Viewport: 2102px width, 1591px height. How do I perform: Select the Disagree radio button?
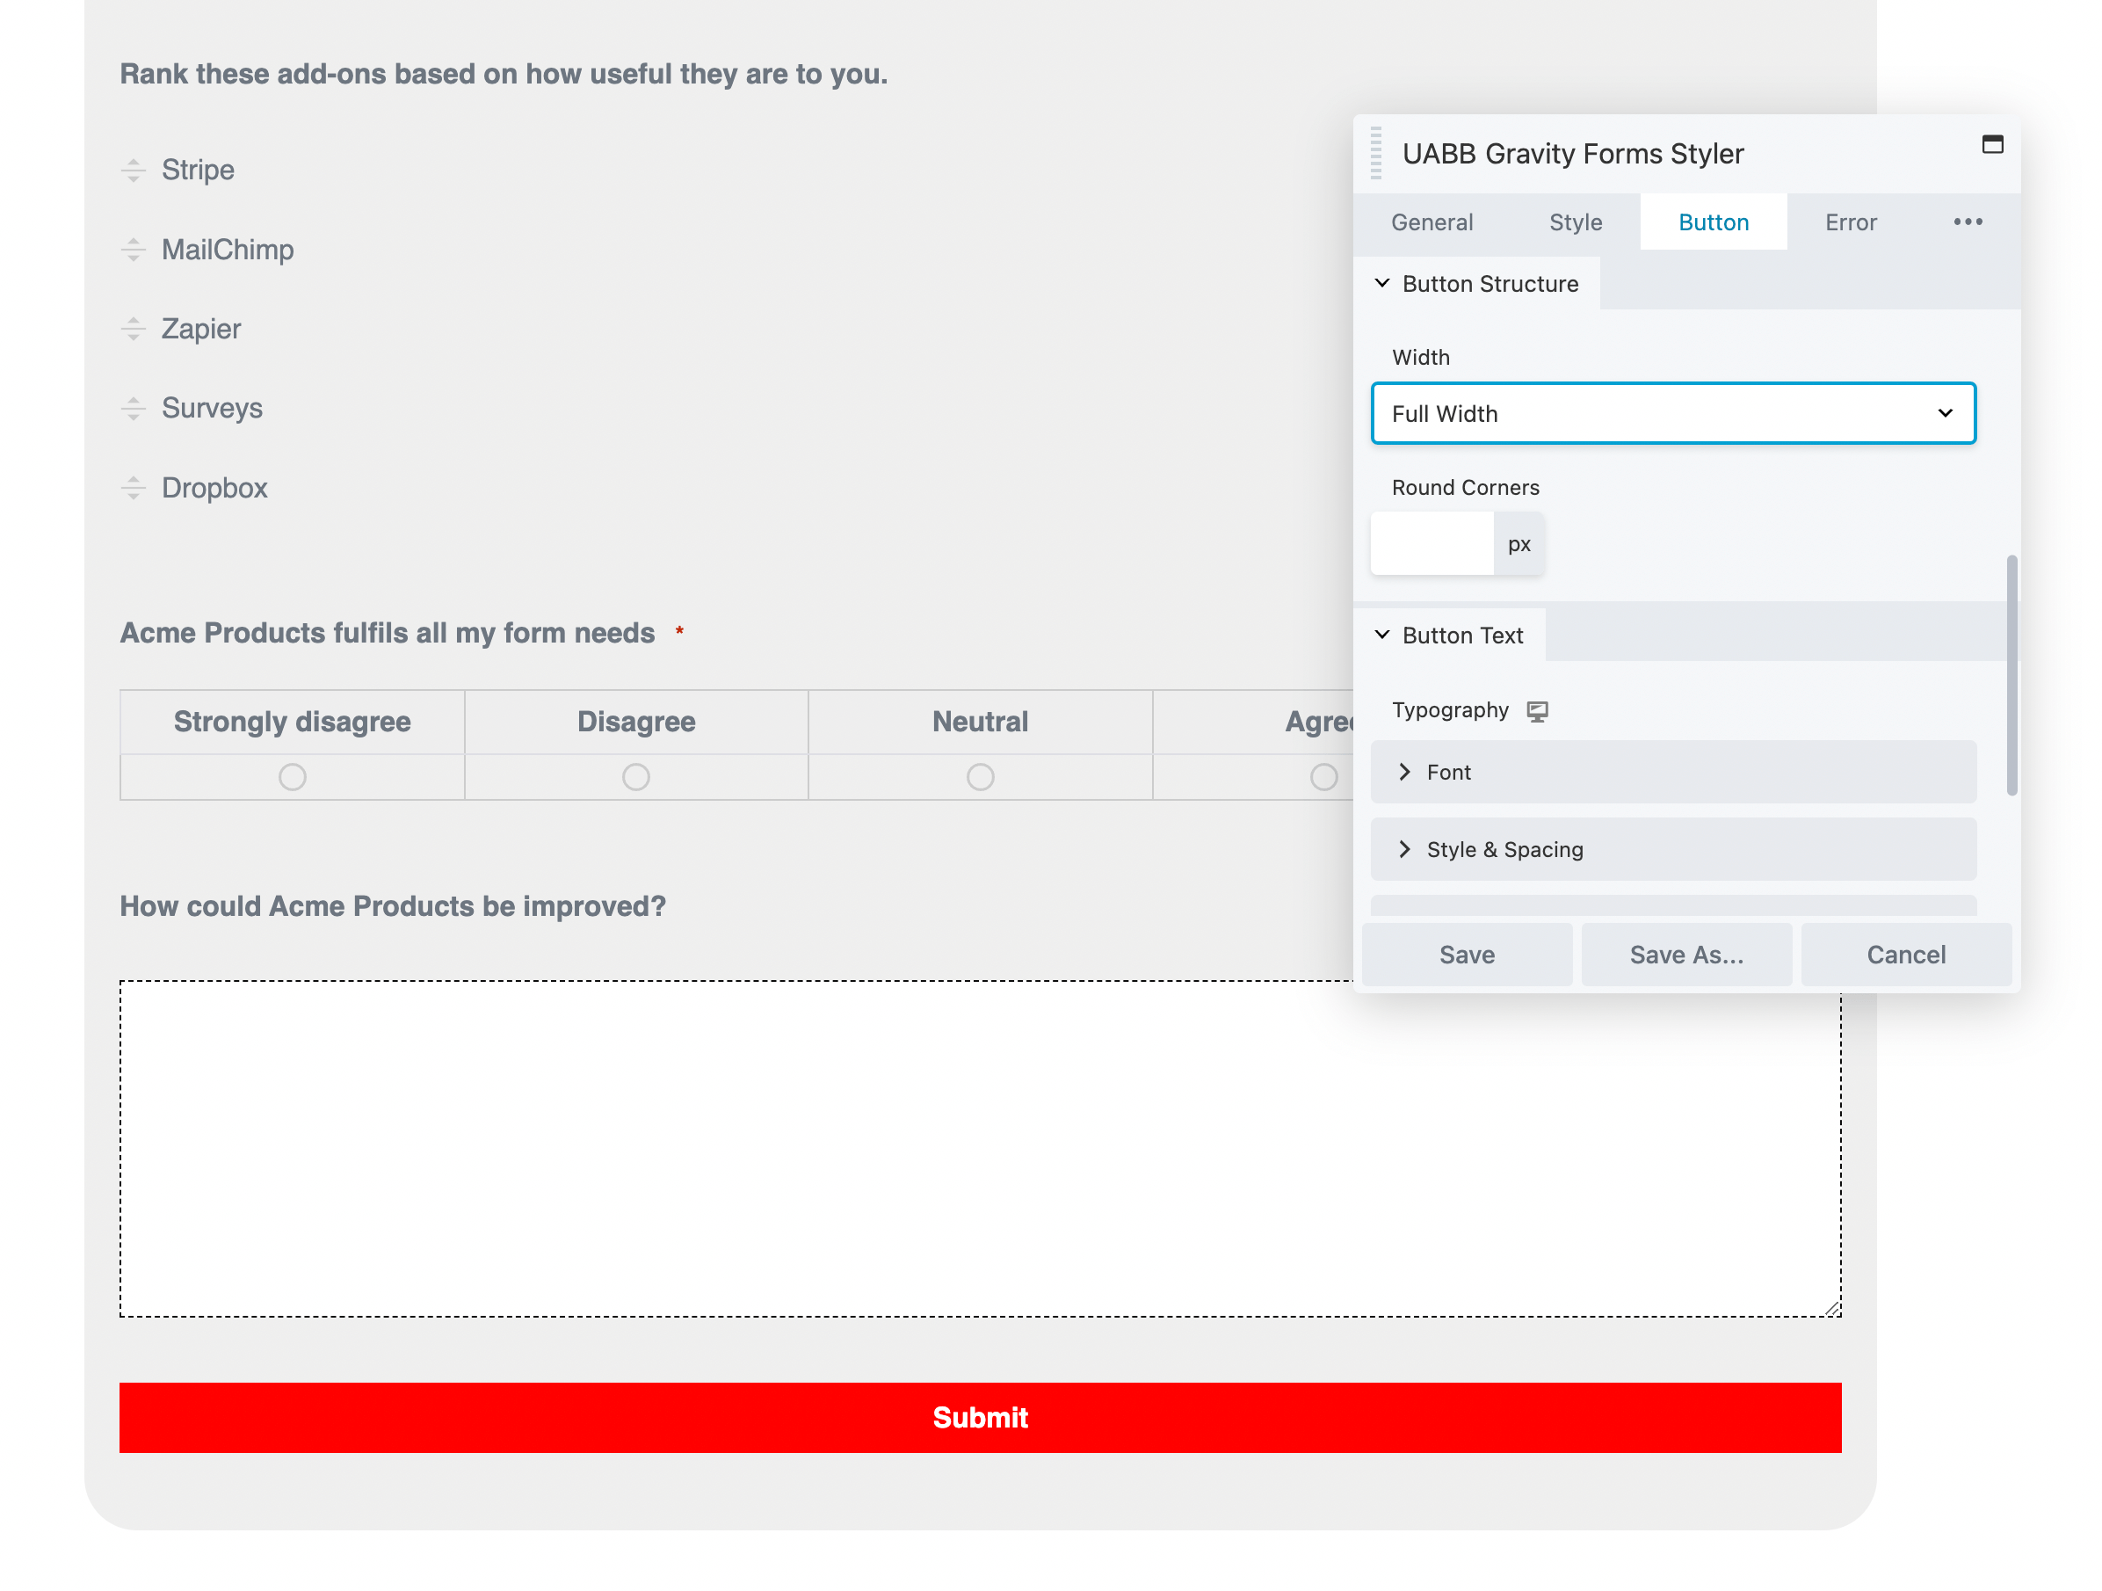click(x=635, y=776)
